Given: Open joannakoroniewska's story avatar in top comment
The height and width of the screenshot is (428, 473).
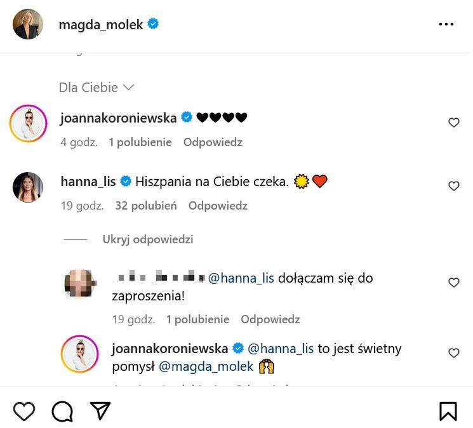Looking at the screenshot, I should point(28,123).
